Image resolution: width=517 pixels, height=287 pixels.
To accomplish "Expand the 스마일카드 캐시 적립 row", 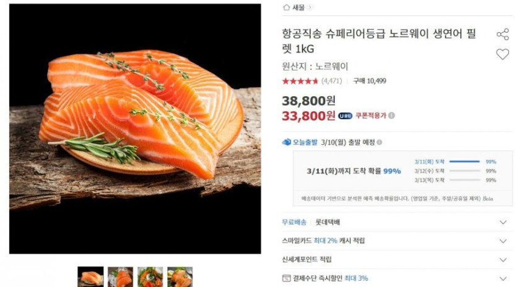I will coord(397,241).
